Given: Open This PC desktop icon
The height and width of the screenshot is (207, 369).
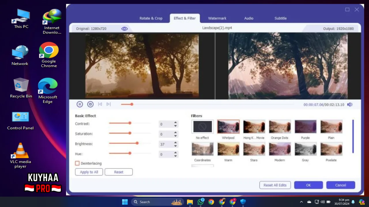Looking at the screenshot, I should coord(21,19).
